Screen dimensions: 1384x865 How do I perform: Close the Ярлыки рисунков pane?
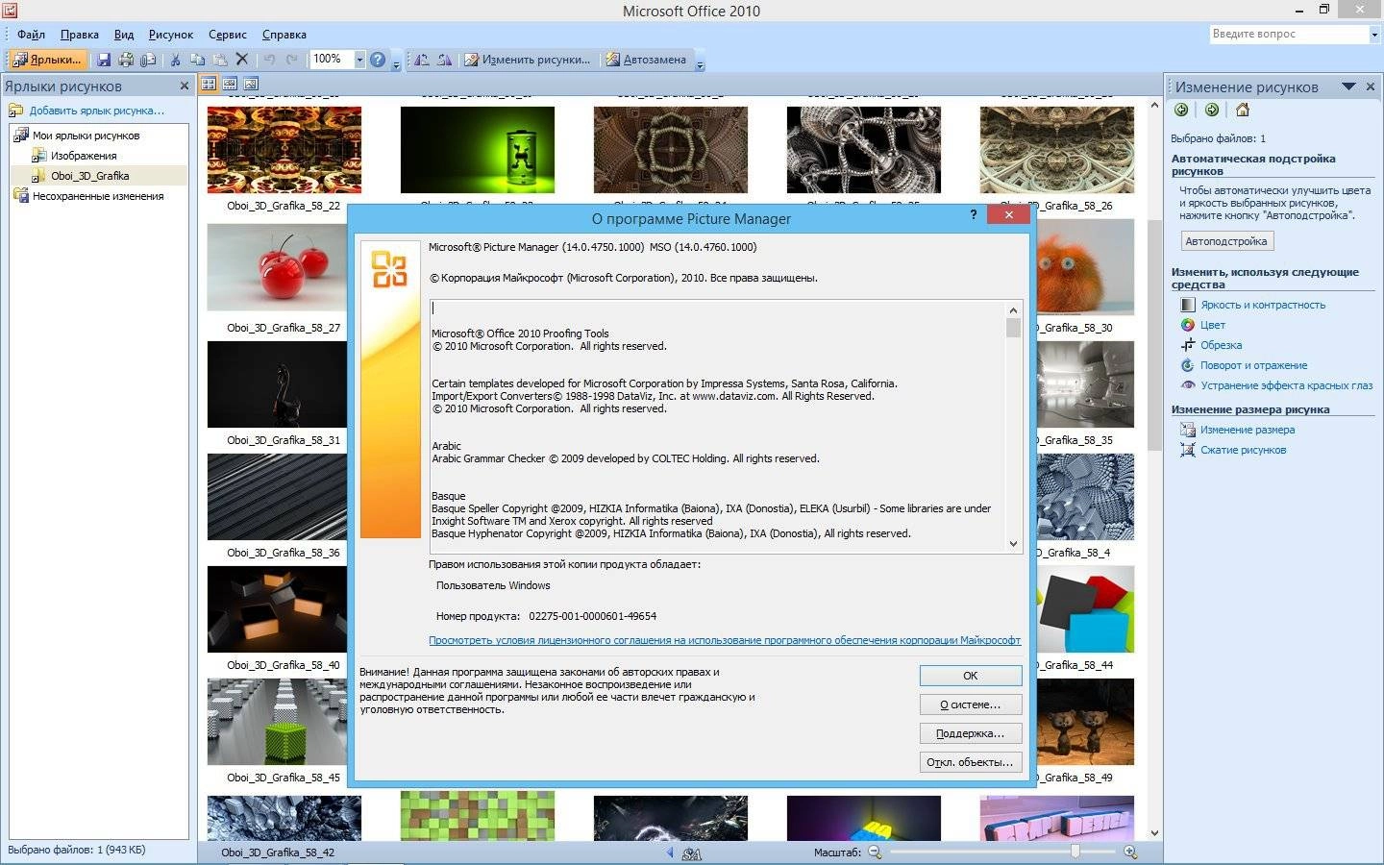[x=185, y=86]
